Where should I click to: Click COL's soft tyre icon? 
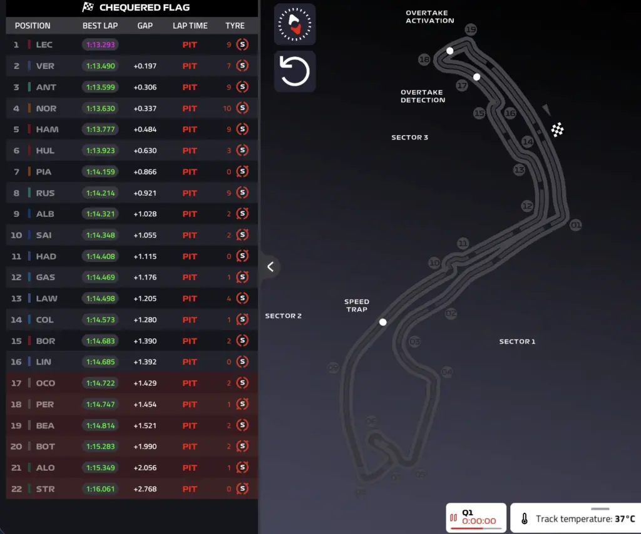click(x=242, y=320)
